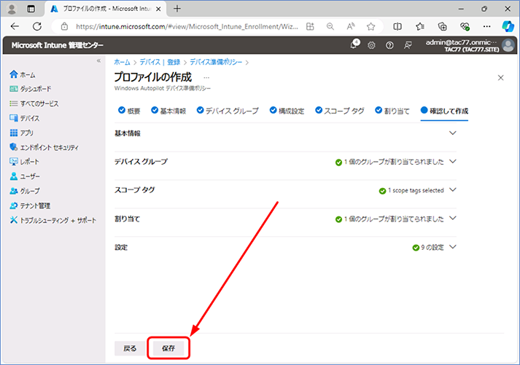Screen dimensions: 520x365
Task: Expand the スコープ タグ section chevron
Action: point(453,190)
